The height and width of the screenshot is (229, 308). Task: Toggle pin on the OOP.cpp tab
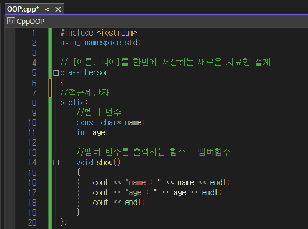click(47, 9)
